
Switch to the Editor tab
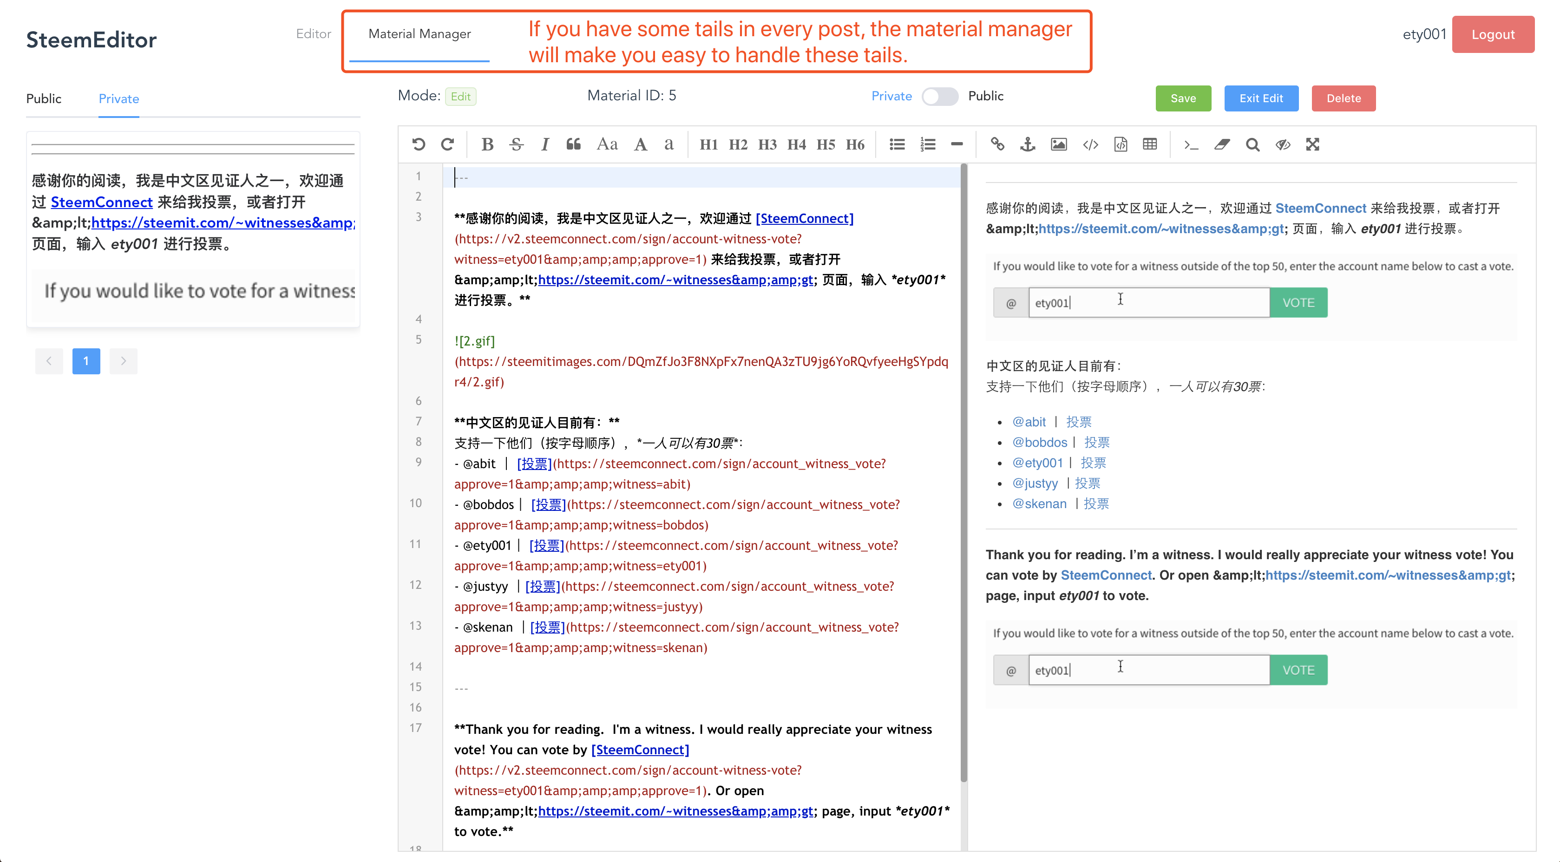[x=314, y=34]
